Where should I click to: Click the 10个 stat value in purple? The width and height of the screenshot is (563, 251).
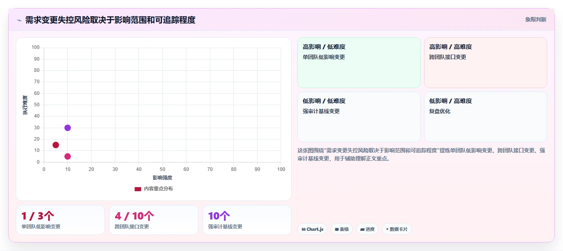[x=219, y=216]
